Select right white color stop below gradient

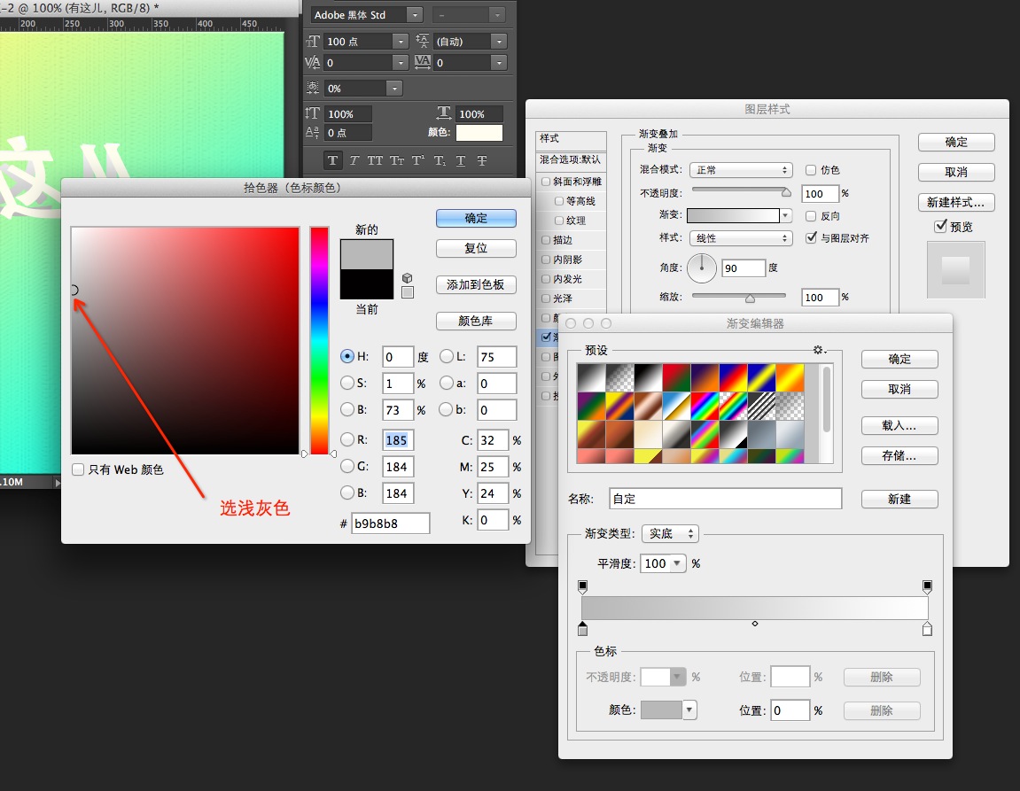click(927, 629)
